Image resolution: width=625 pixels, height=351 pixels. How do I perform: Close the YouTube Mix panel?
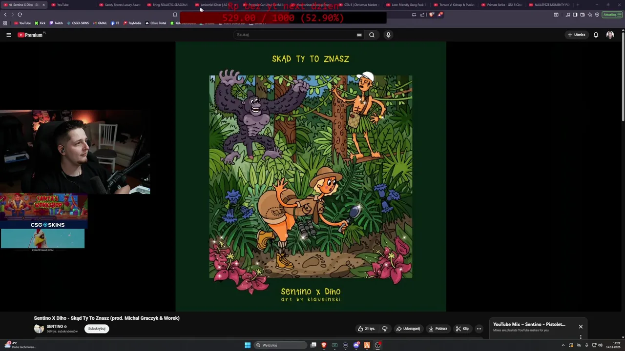581,326
